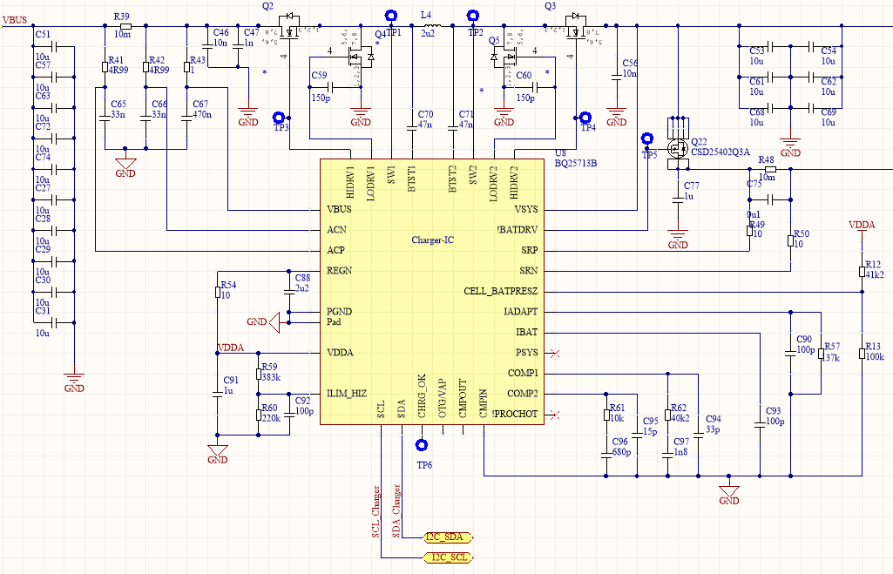Click the R43 designator label

[x=198, y=60]
